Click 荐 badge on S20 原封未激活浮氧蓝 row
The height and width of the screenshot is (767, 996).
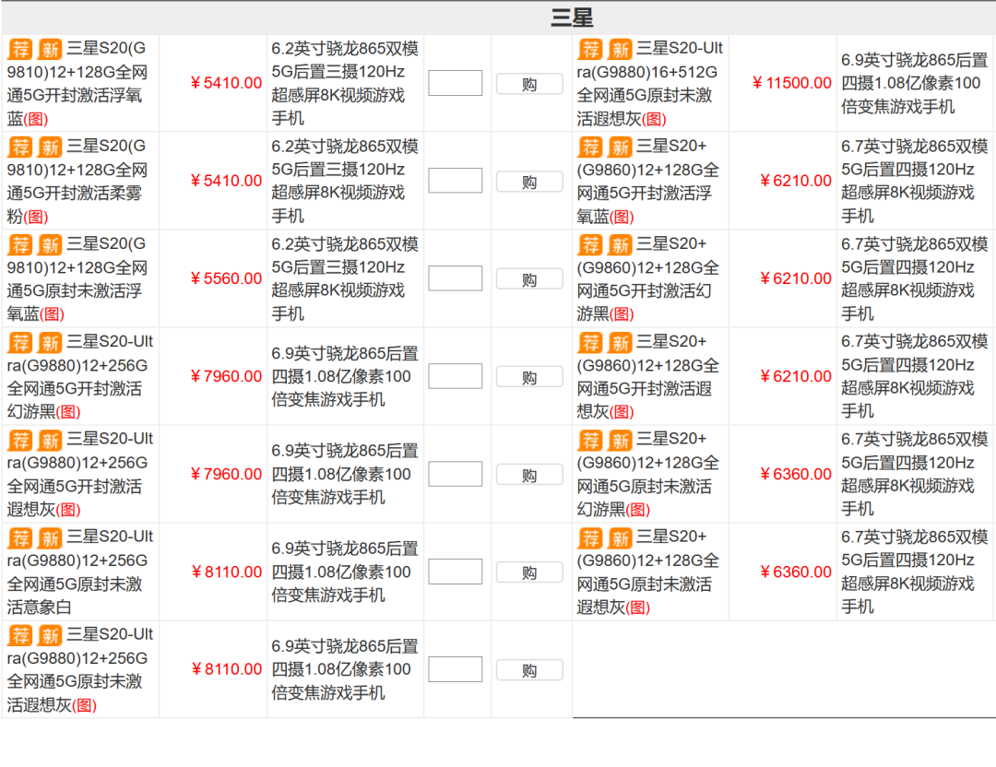20,244
